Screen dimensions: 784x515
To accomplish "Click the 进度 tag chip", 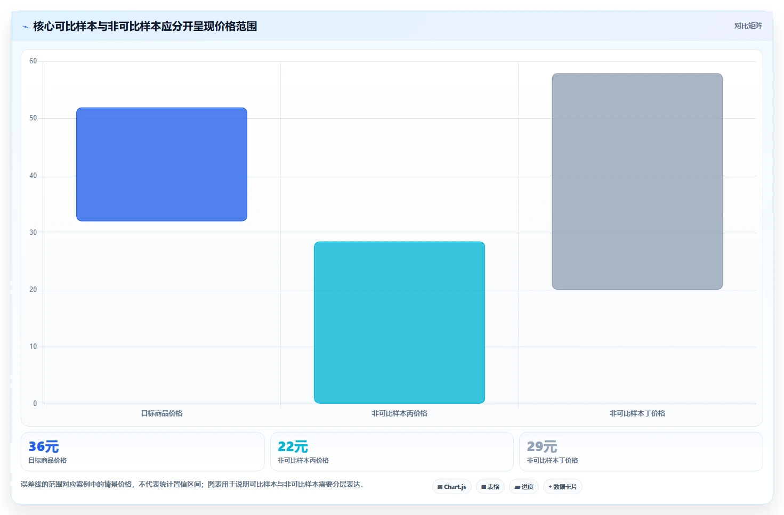I will (523, 487).
